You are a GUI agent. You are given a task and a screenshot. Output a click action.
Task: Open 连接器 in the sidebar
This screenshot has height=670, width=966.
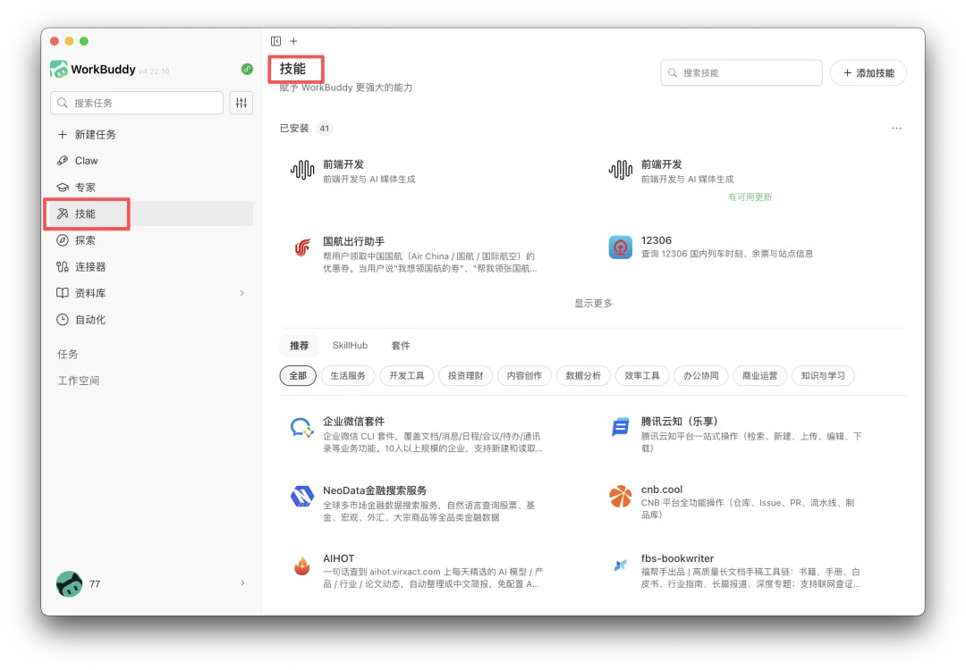click(151, 266)
